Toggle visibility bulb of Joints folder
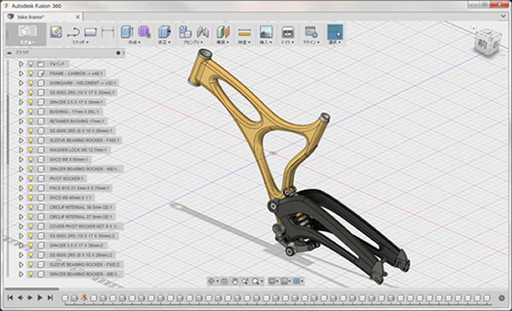The width and height of the screenshot is (512, 311). point(31,64)
